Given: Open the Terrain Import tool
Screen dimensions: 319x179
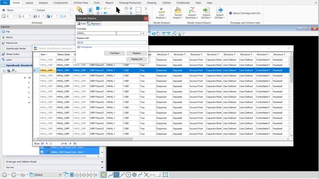Looking at the screenshot, I should [x=178, y=13].
